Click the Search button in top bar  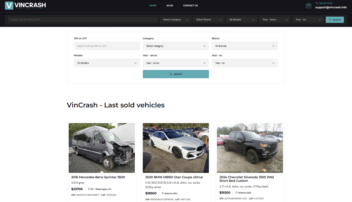(x=335, y=20)
